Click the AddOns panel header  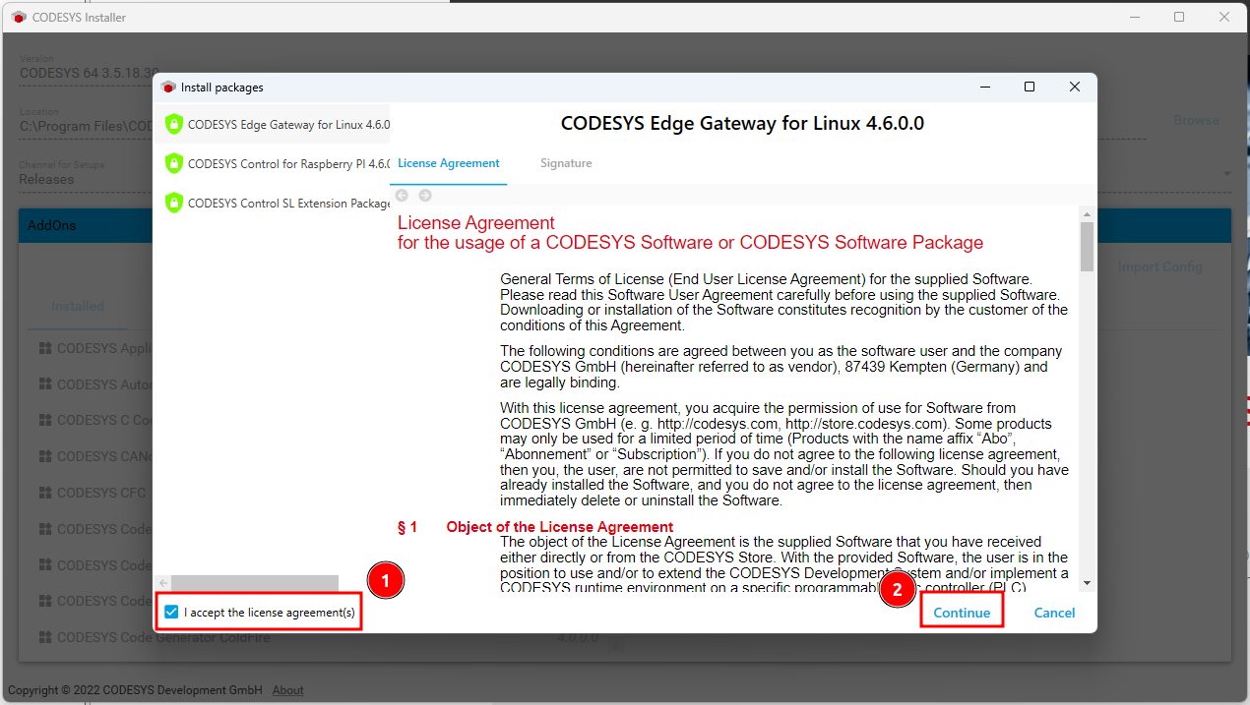point(624,225)
